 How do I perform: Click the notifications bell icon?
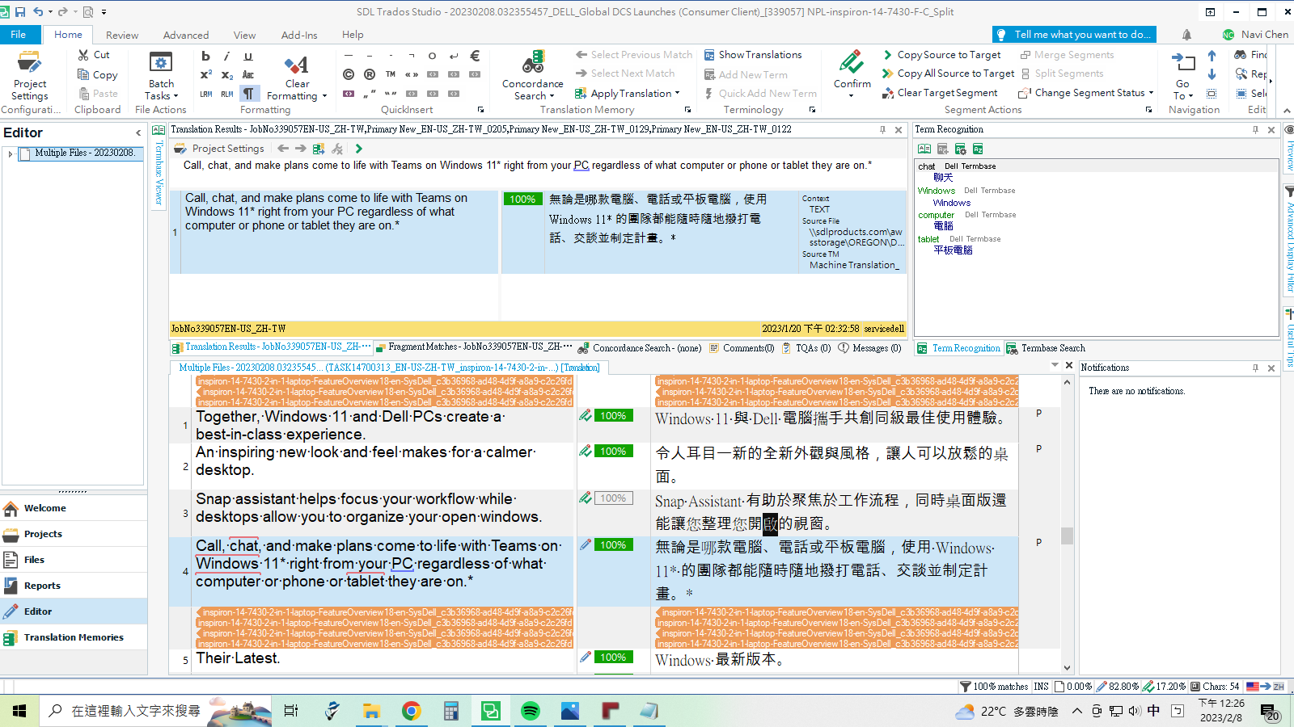tap(1186, 35)
